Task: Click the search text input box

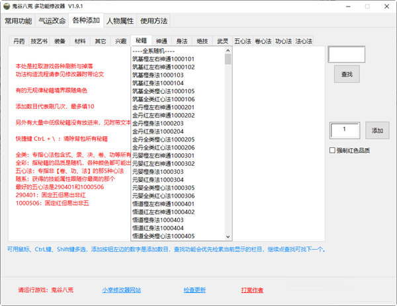Action: coord(346,55)
